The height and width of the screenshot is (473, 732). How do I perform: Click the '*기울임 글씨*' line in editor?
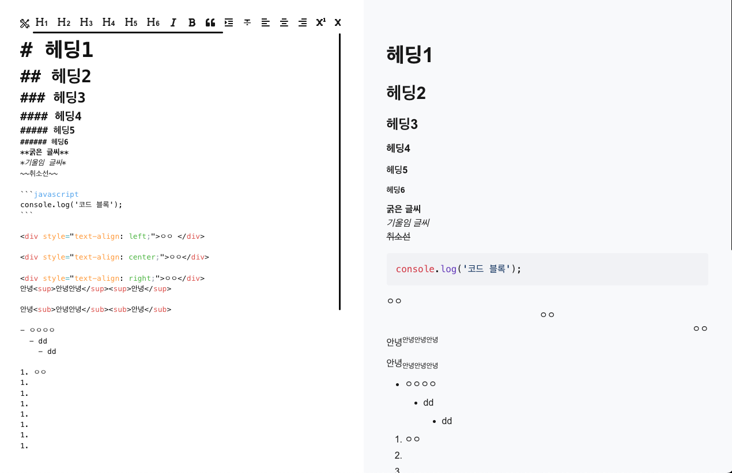tap(43, 163)
